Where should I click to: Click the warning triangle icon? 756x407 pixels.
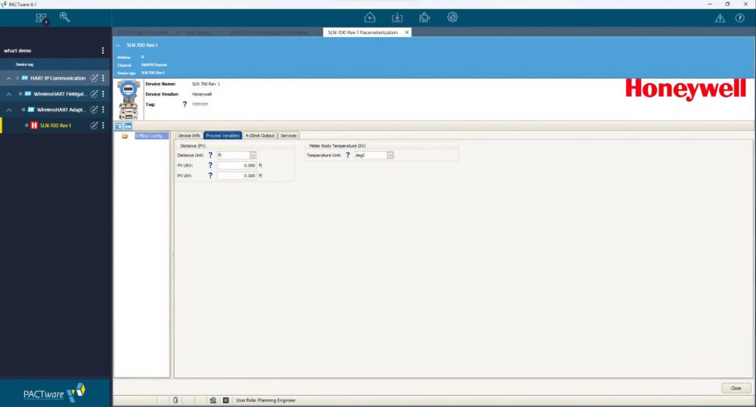pyautogui.click(x=720, y=18)
